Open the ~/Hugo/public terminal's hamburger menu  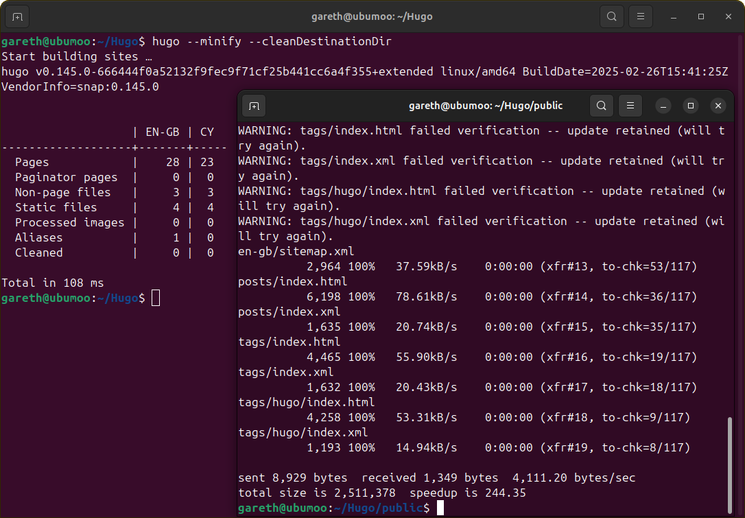point(630,106)
